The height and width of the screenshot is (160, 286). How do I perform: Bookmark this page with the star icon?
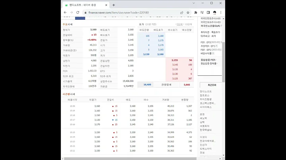pos(188,13)
